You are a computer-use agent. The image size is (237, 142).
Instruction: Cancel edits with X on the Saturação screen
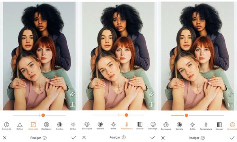(5, 138)
